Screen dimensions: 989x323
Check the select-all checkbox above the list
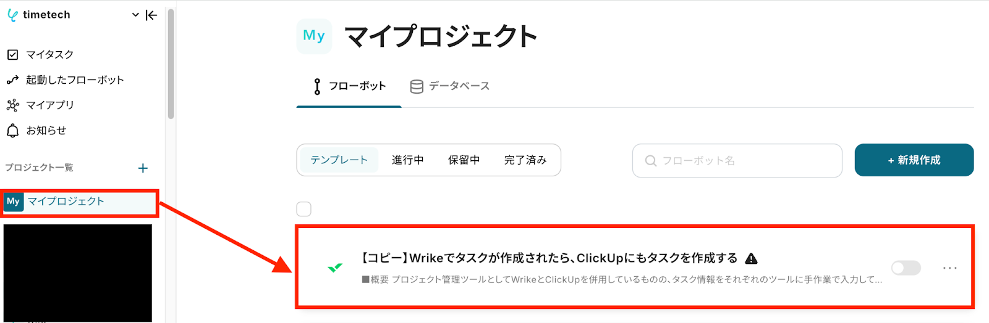tap(303, 209)
